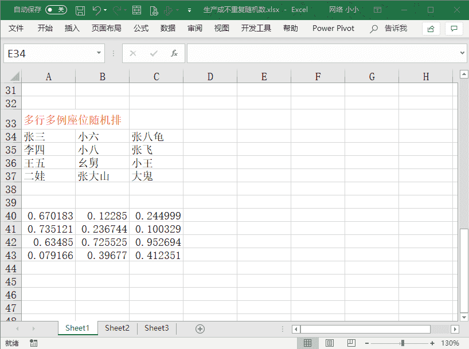Click the Select All corner triangle

pyautogui.click(x=15, y=76)
